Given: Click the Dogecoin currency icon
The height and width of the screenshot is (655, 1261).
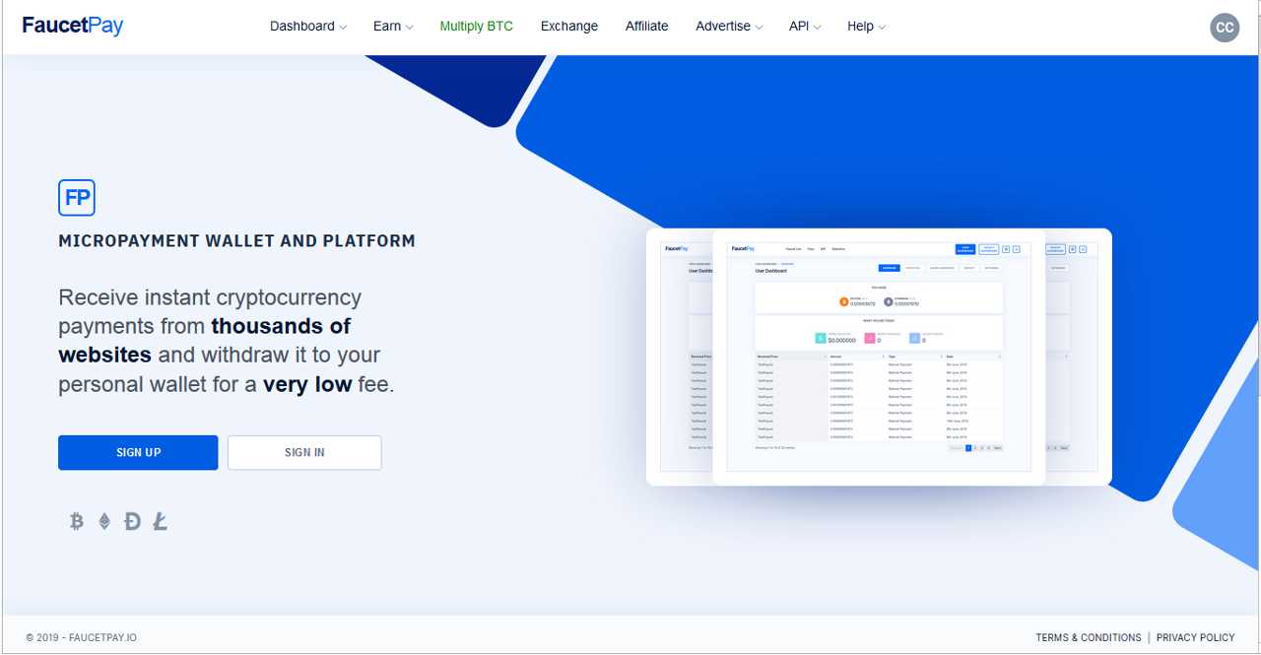Looking at the screenshot, I should [132, 521].
